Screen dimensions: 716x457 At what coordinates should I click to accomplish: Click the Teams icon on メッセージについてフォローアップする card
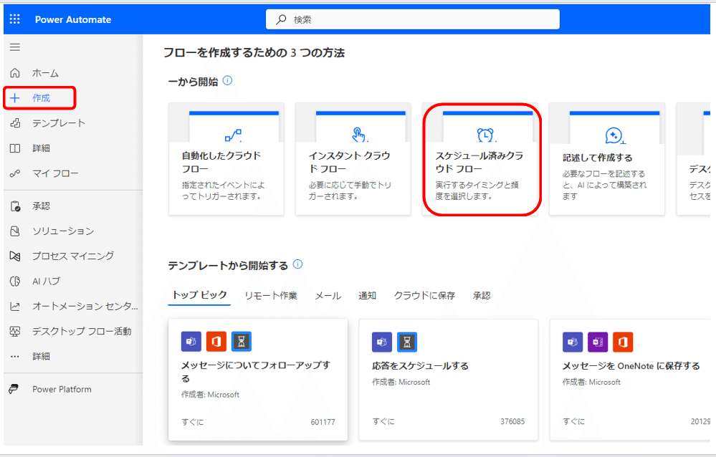point(191,342)
